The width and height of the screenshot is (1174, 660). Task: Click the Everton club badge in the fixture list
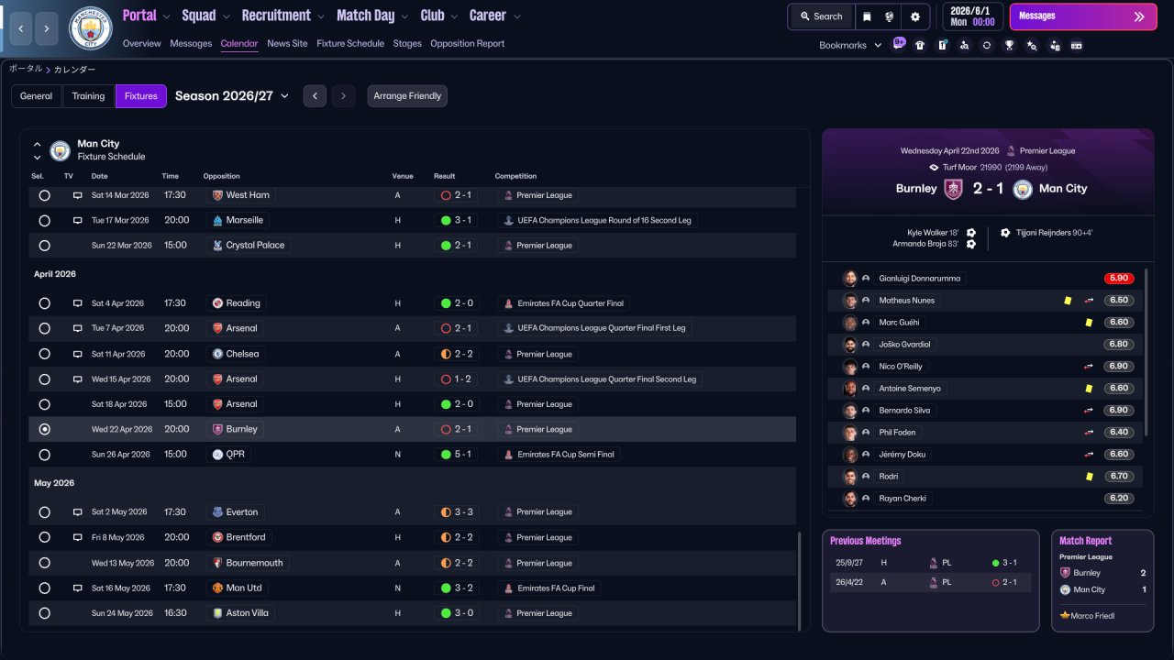coord(217,512)
